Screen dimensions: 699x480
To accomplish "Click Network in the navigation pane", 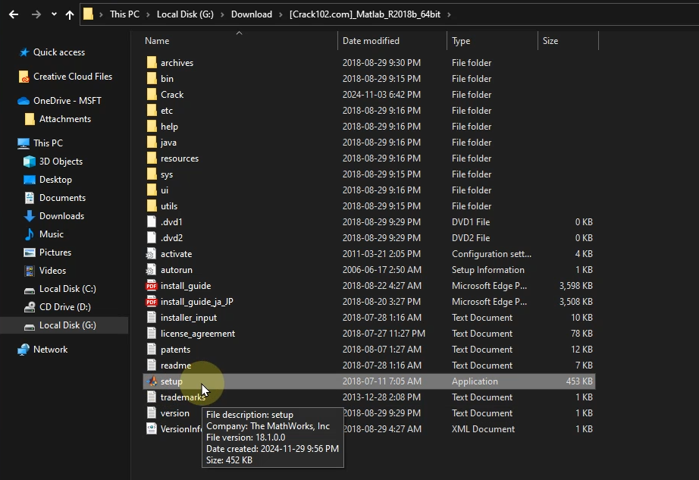I will point(50,350).
